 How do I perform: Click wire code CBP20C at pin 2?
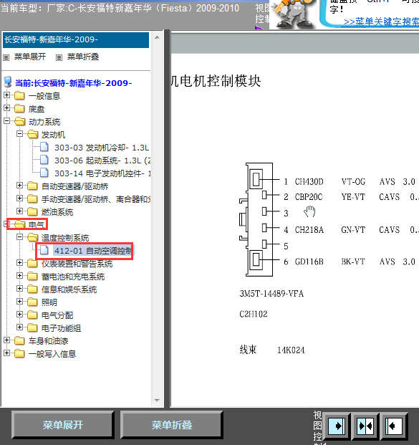click(309, 197)
